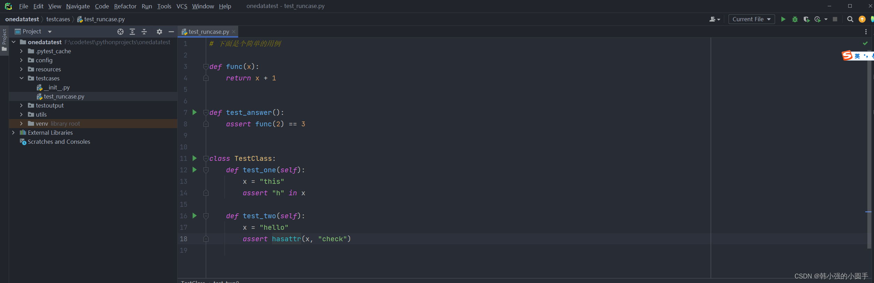
Task: Click the PyCharm logo icon
Action: [x=8, y=6]
